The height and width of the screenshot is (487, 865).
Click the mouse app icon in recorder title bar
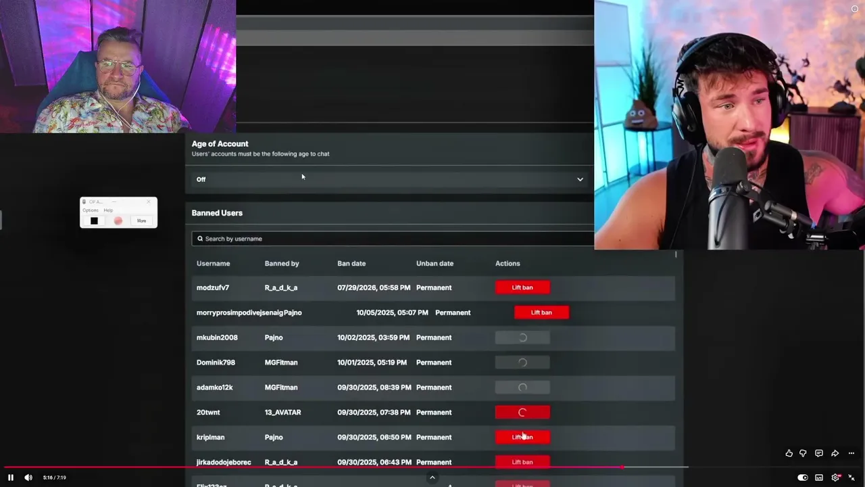(85, 202)
